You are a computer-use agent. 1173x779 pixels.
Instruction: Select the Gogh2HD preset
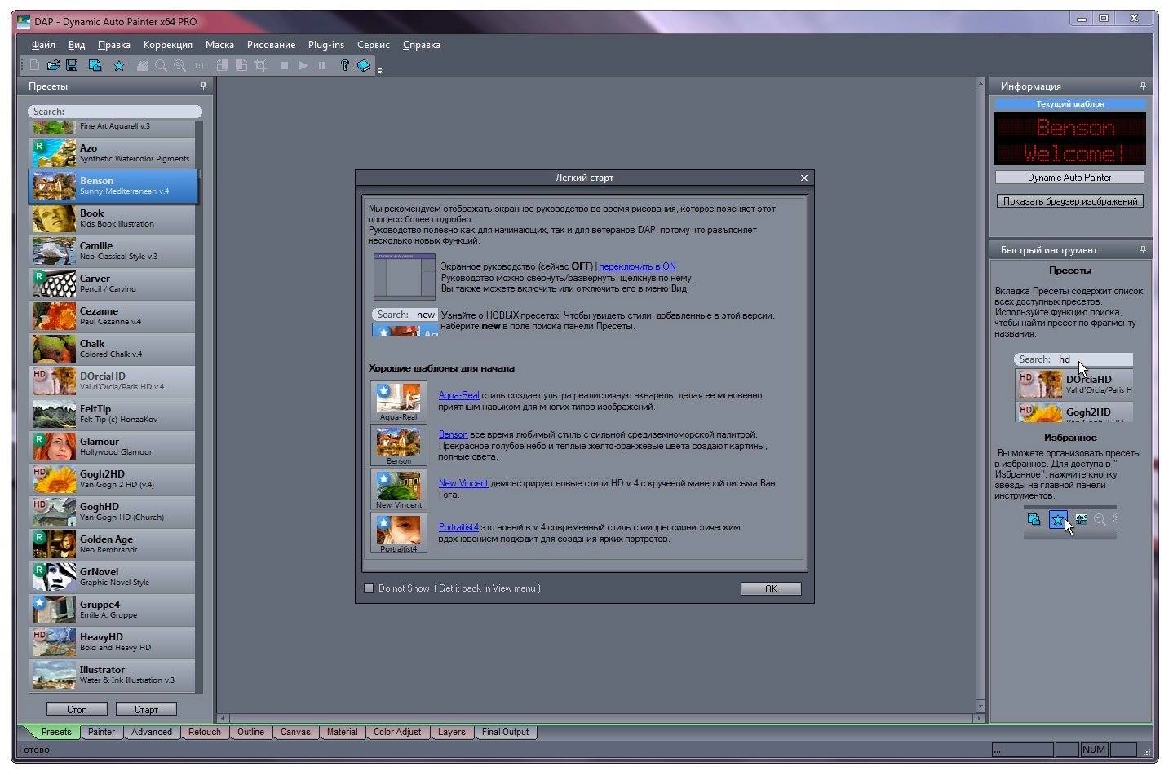[113, 479]
